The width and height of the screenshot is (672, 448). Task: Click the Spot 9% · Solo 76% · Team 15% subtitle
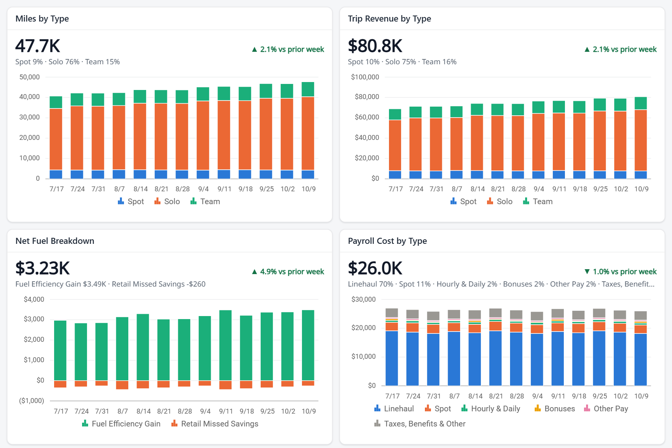pyautogui.click(x=67, y=62)
